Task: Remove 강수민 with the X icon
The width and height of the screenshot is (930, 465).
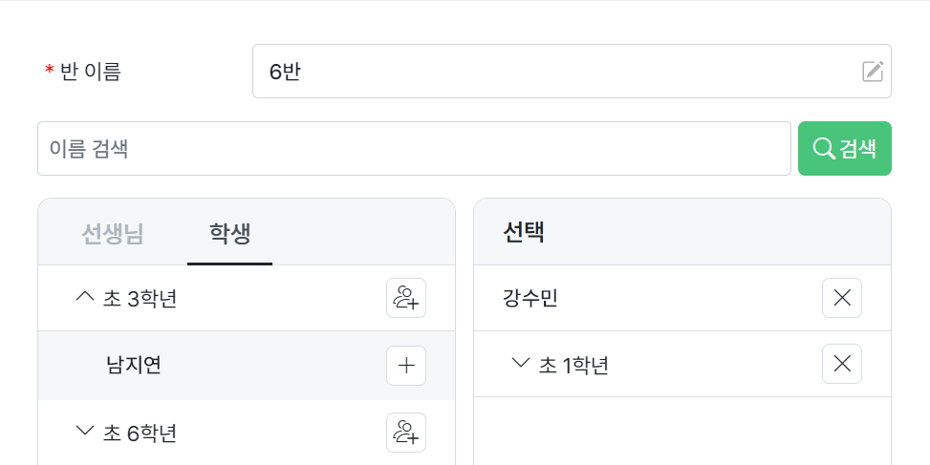Action: [842, 298]
